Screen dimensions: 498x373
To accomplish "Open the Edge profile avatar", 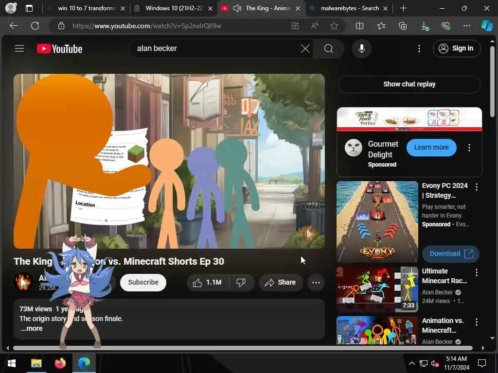I will pos(11,8).
